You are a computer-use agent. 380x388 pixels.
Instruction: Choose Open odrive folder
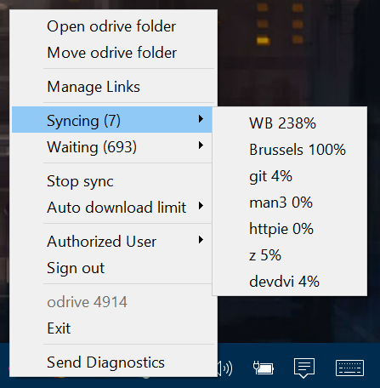tap(113, 26)
